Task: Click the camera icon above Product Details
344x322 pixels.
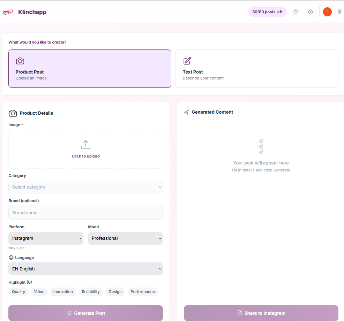Action: [13, 113]
